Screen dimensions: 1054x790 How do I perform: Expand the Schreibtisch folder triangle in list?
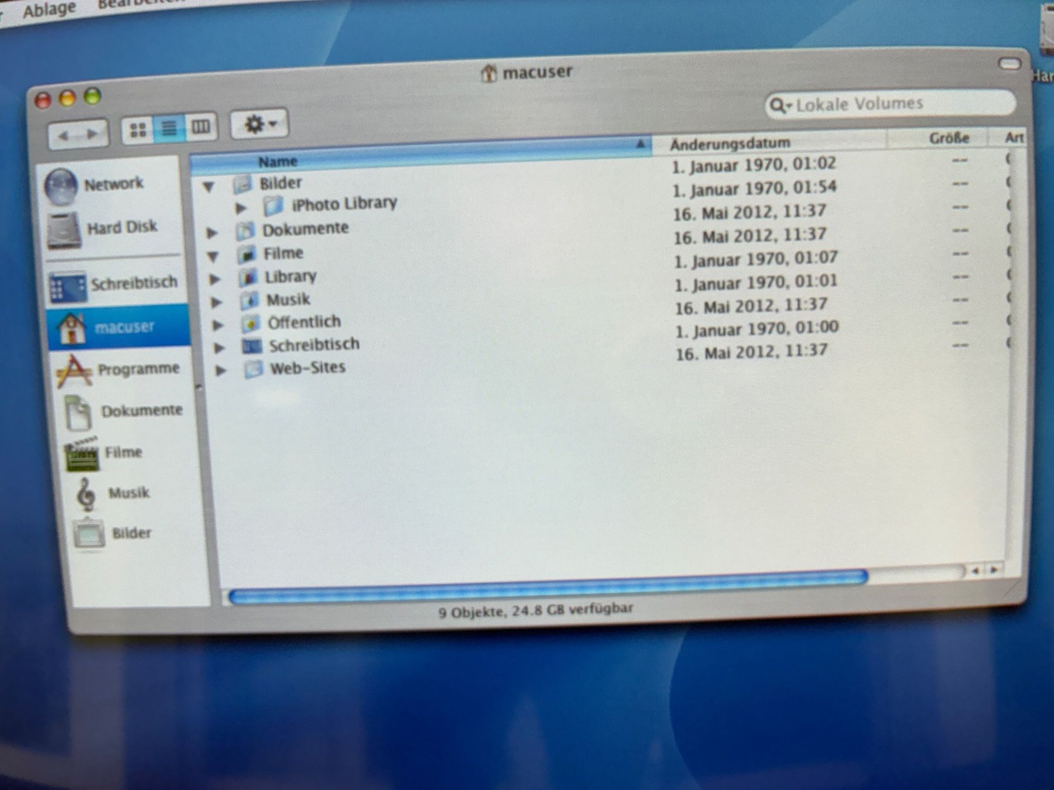[x=219, y=348]
